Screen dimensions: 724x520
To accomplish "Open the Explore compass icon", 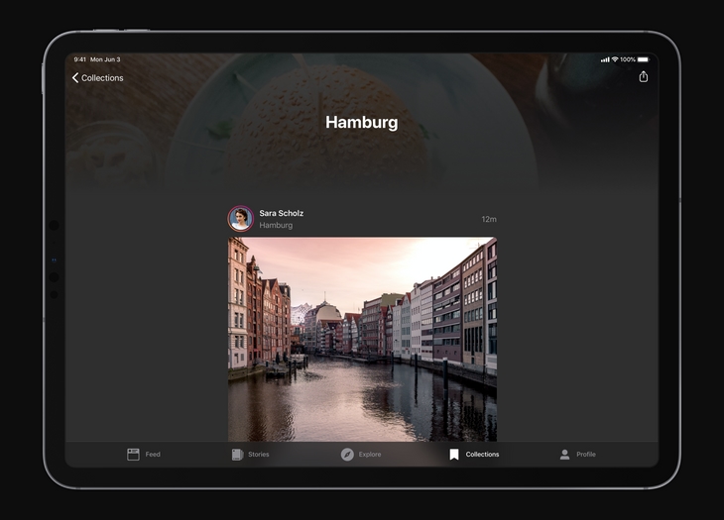I will point(347,455).
